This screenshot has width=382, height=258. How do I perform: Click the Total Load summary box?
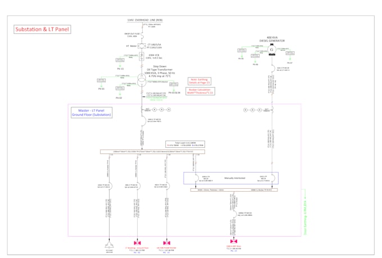tap(185, 144)
